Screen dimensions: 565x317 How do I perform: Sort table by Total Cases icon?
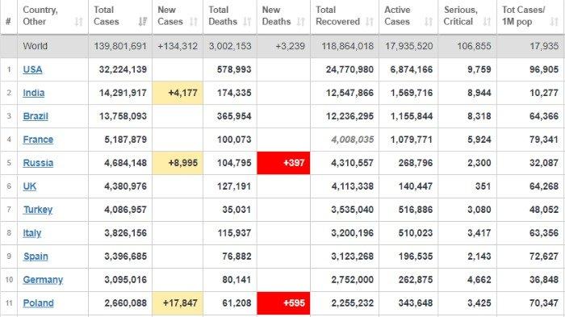point(143,22)
